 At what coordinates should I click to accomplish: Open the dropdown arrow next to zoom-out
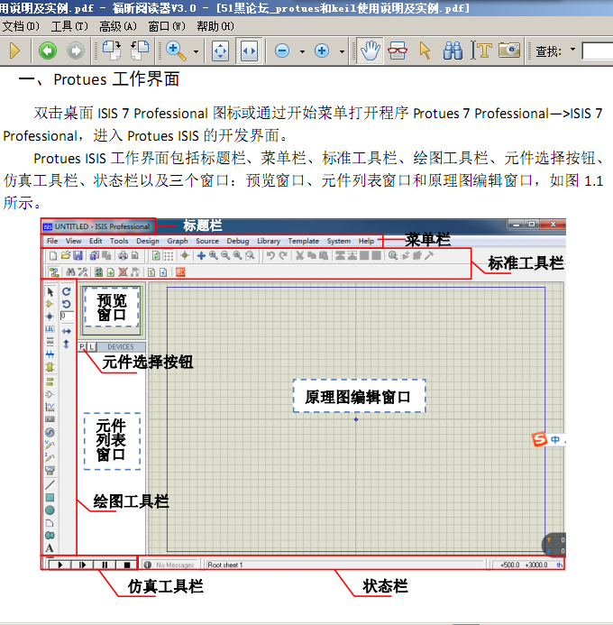point(302,51)
